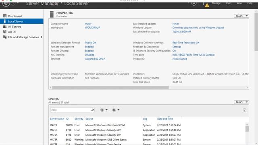Sort events by ID column

[67, 119]
